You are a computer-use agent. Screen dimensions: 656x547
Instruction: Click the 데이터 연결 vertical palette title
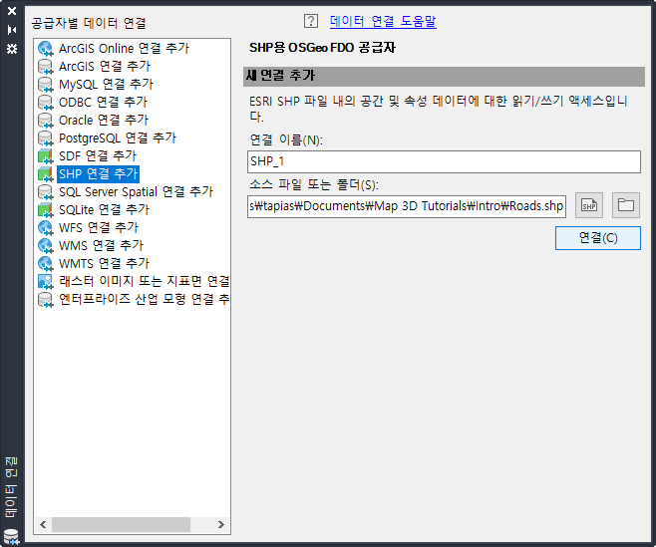coord(11,487)
